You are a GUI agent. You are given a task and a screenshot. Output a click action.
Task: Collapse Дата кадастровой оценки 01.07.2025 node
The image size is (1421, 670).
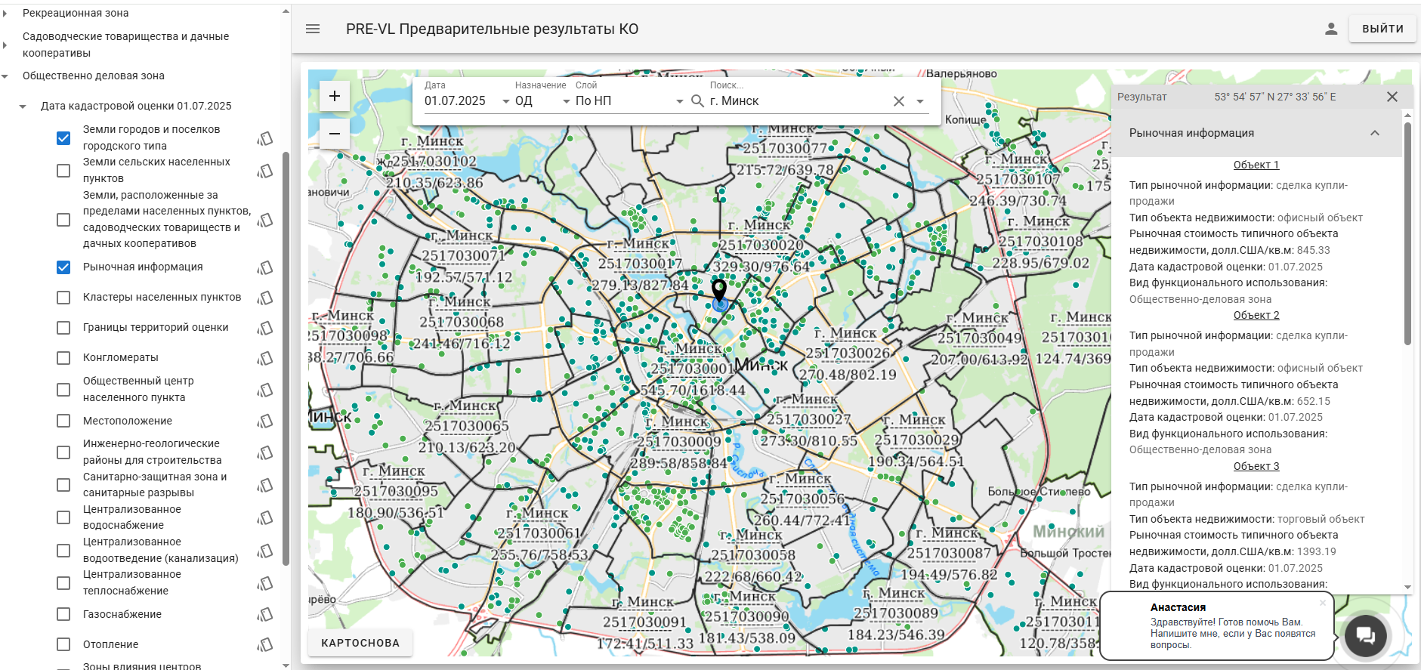[23, 107]
